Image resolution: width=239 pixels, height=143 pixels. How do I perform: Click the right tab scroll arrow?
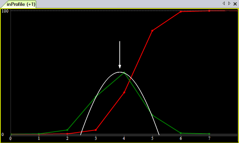click(229, 4)
